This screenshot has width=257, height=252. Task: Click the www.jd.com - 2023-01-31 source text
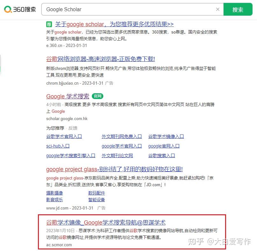click(x=70, y=208)
